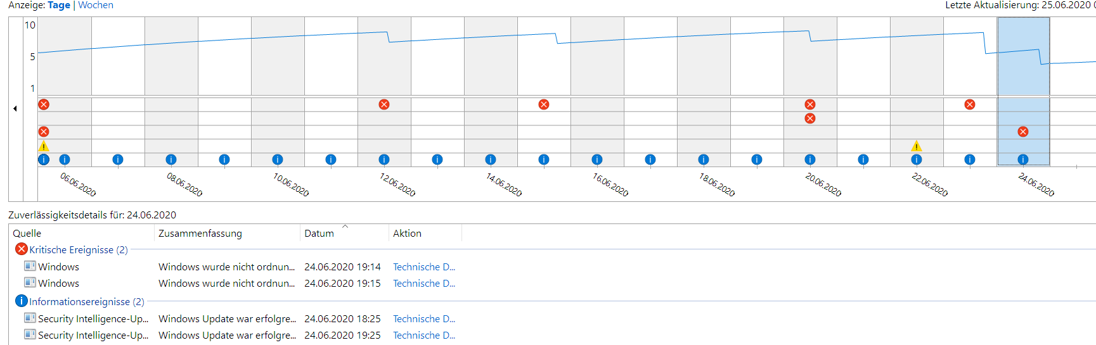Click the red error icon on 24.06.2020

click(1022, 132)
